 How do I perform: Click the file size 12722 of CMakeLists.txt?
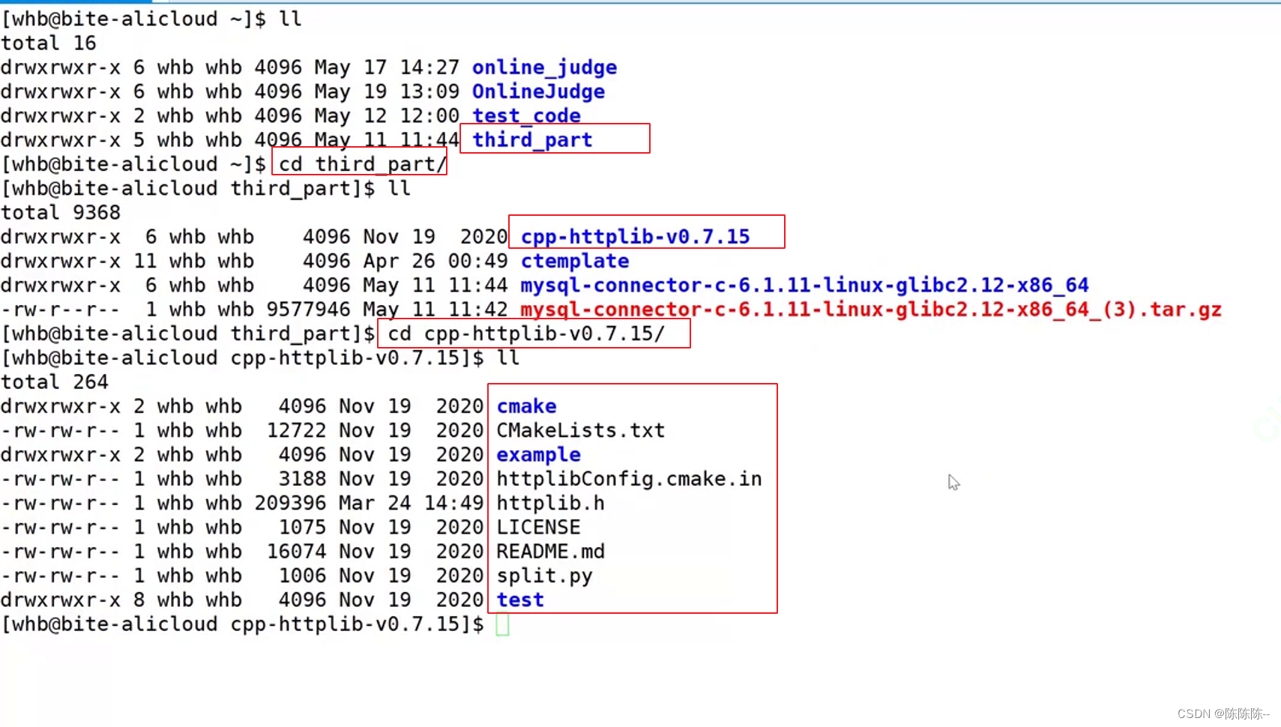(x=296, y=430)
